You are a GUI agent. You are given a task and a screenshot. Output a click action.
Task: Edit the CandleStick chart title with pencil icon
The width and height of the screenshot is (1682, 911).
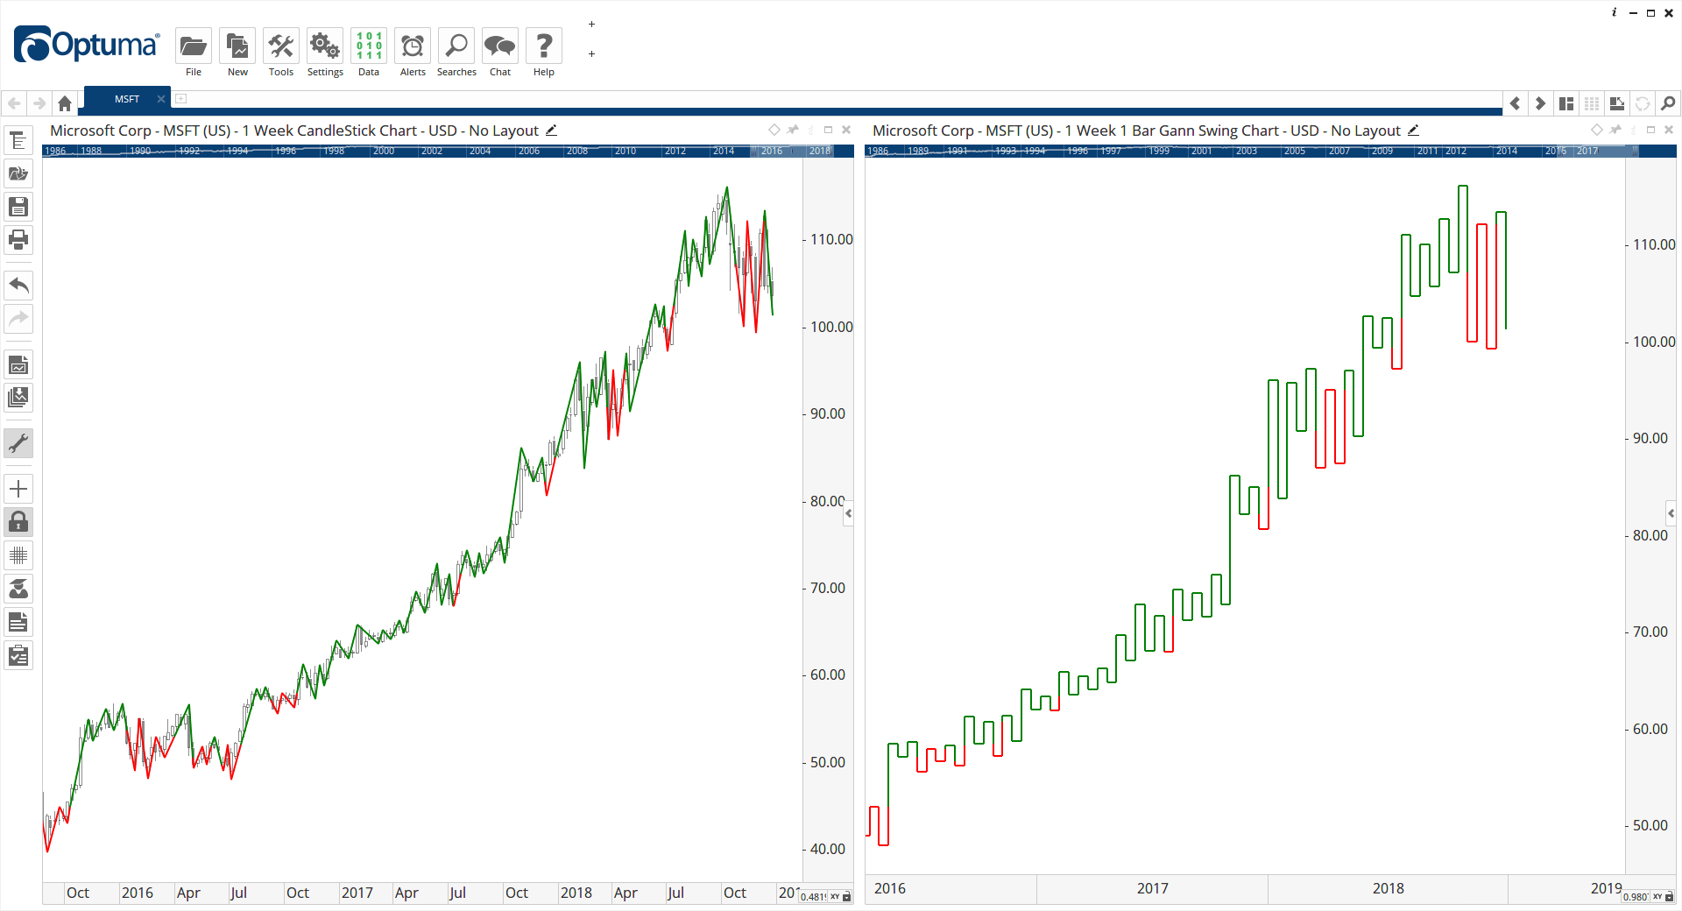(x=551, y=131)
